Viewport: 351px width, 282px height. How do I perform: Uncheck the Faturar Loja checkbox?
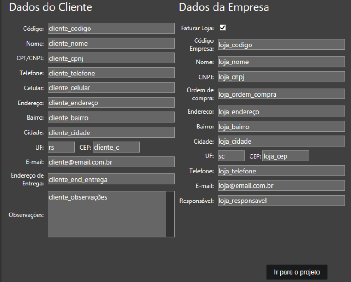click(223, 28)
